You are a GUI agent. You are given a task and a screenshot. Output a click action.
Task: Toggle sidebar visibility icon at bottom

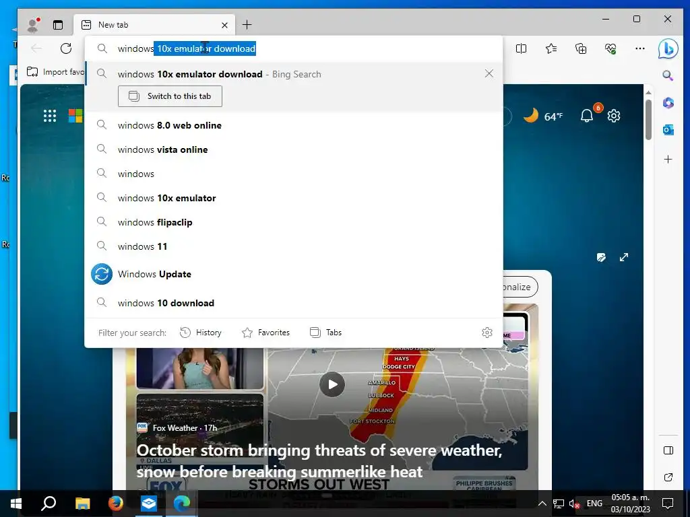668,450
